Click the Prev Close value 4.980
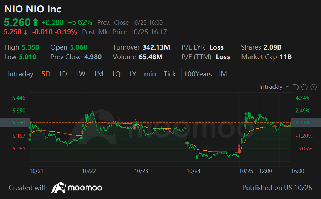This screenshot has height=199, width=321. (93, 57)
